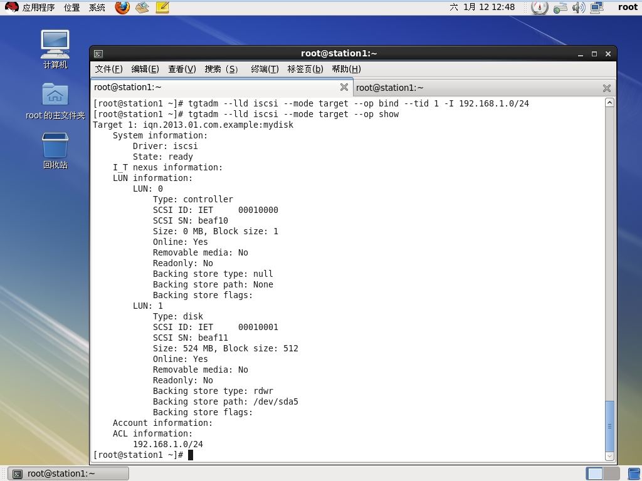Close the first root@station1 tab
Screen dimensions: 642x481
344,87
